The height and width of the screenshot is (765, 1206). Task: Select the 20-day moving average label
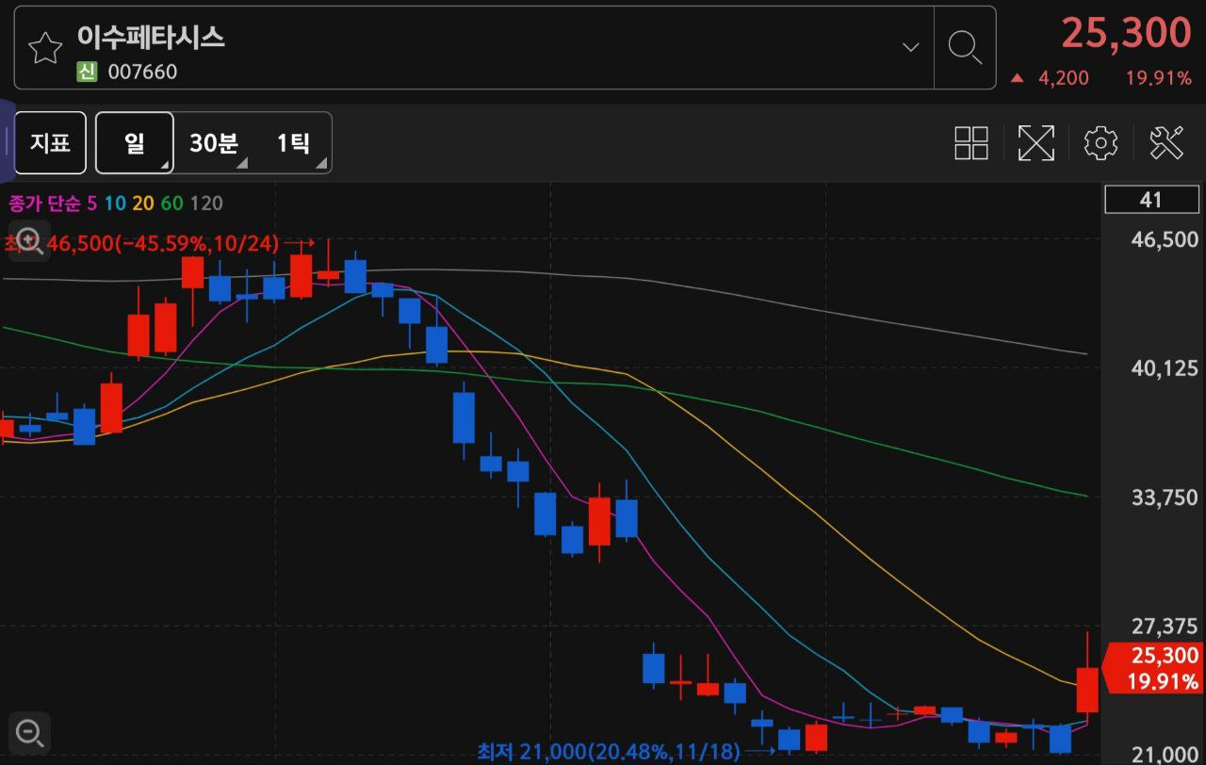(143, 203)
